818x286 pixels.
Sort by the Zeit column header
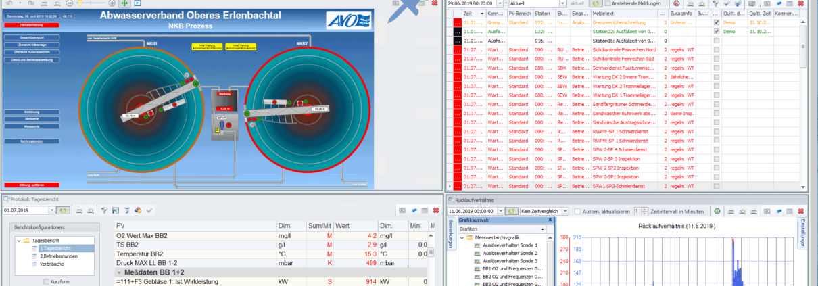(x=473, y=13)
